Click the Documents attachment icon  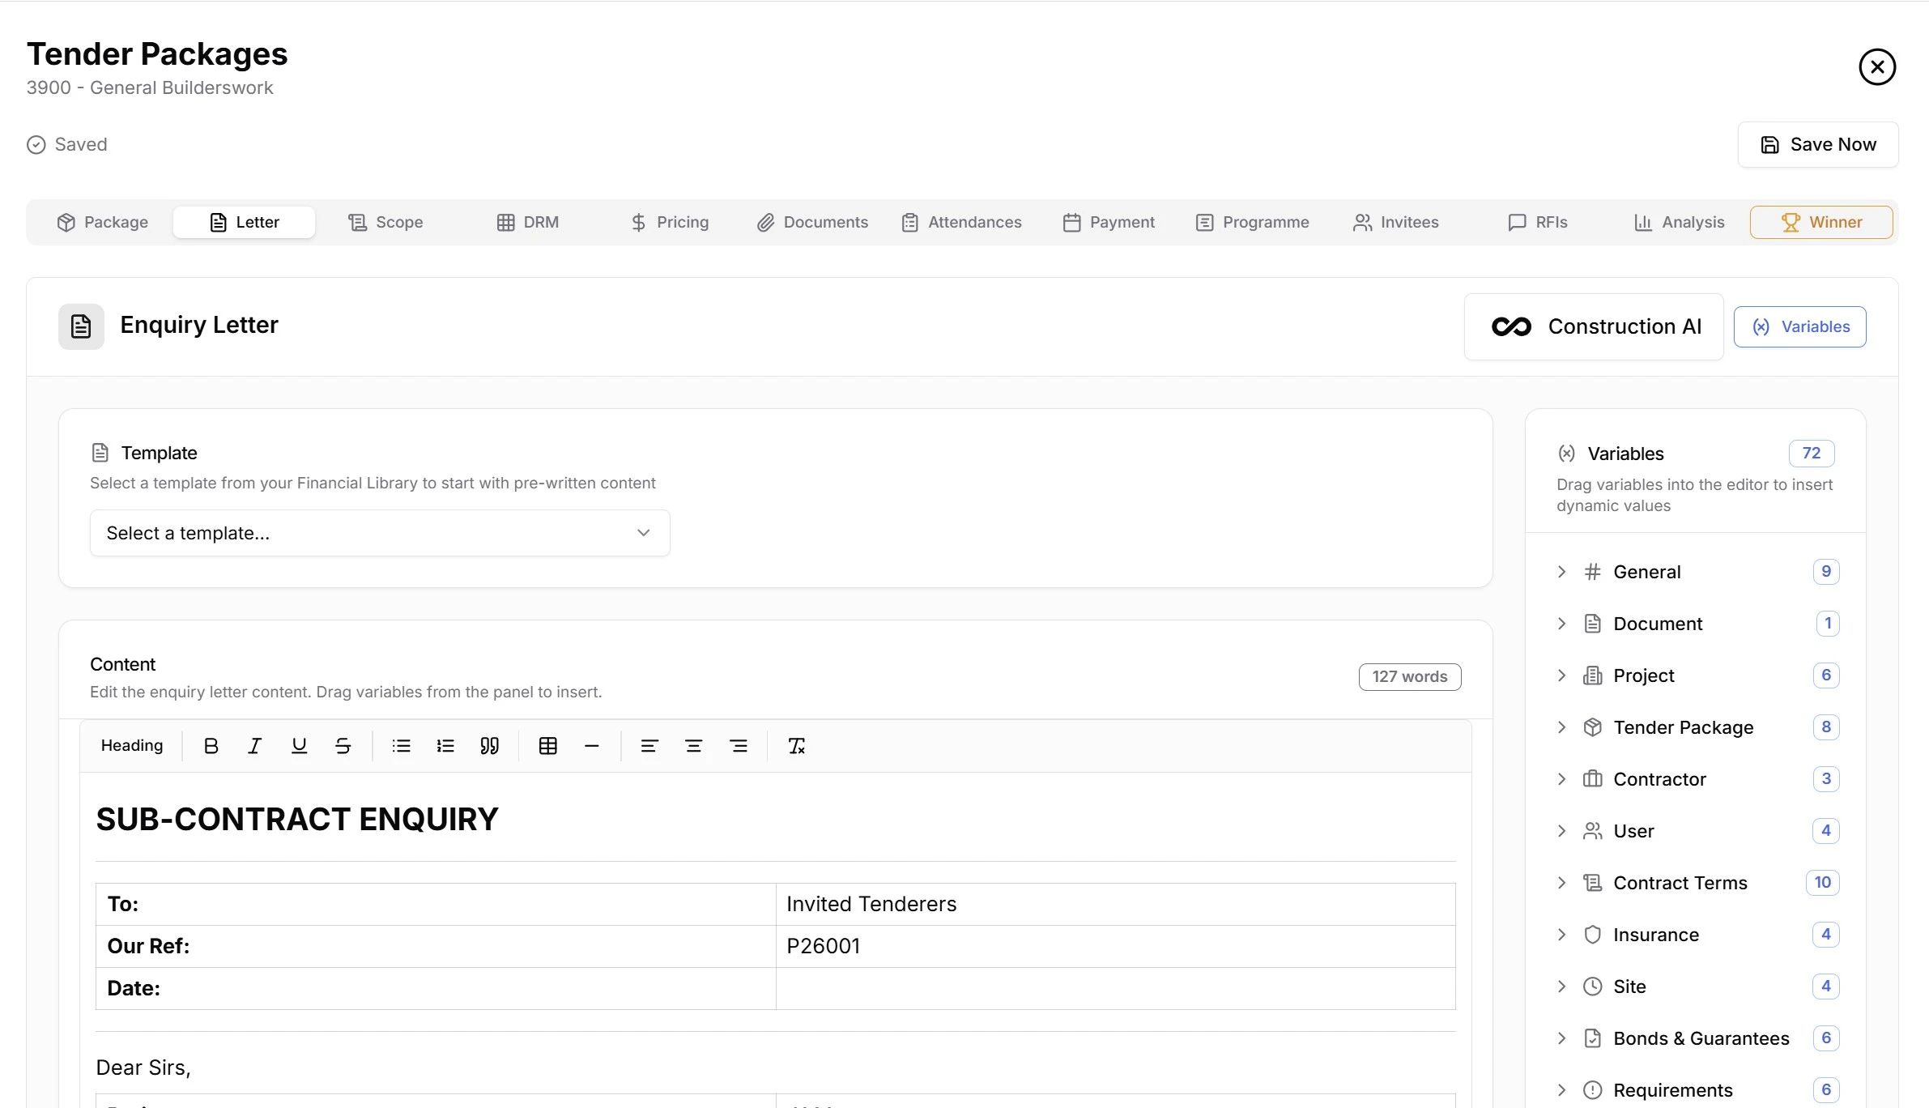click(764, 221)
